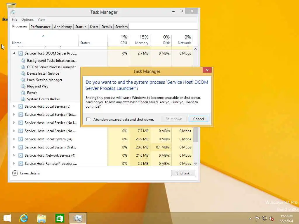Switch to the App history tab
This screenshot has height=224, width=299.
pos(63,27)
